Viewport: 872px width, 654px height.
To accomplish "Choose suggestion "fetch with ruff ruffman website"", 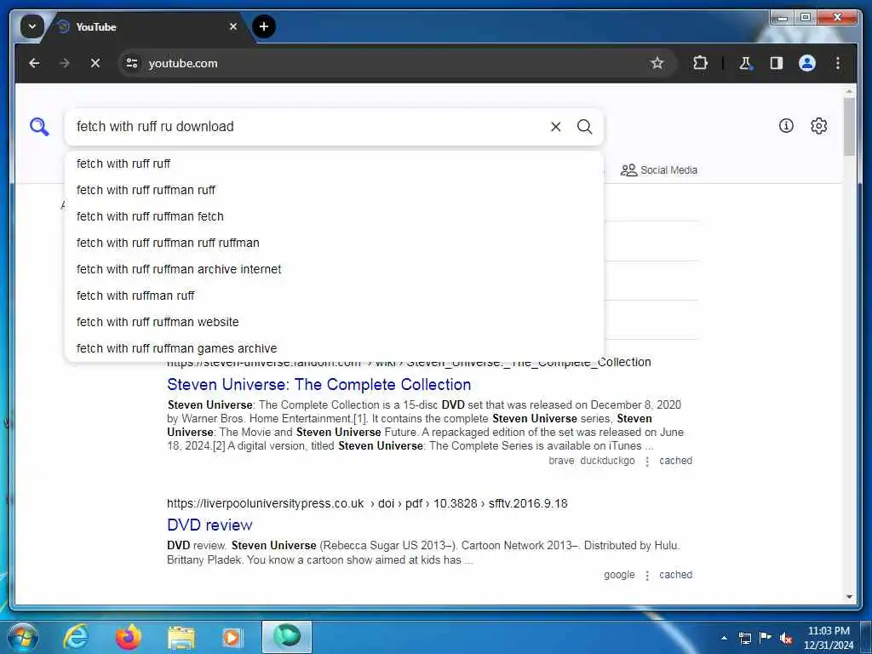I will click(334, 322).
